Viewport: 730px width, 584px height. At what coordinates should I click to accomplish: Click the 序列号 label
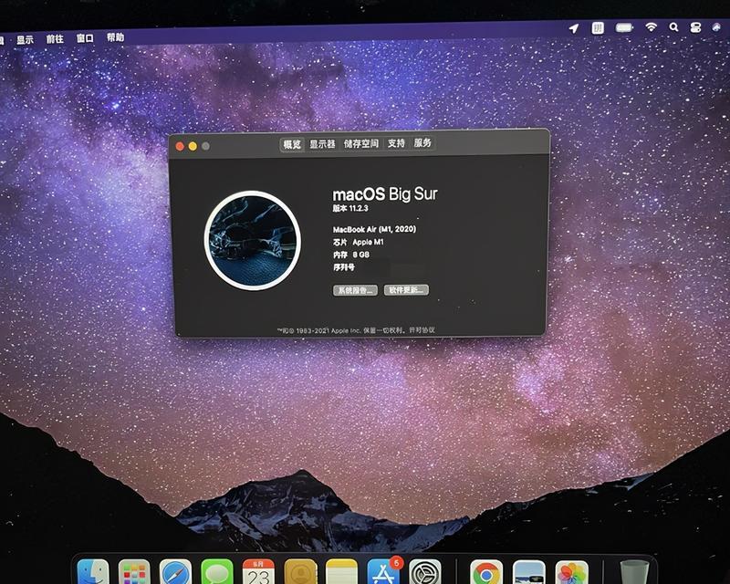tap(344, 267)
